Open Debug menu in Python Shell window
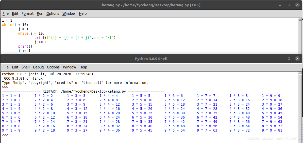The image size is (303, 143). coord(38,67)
